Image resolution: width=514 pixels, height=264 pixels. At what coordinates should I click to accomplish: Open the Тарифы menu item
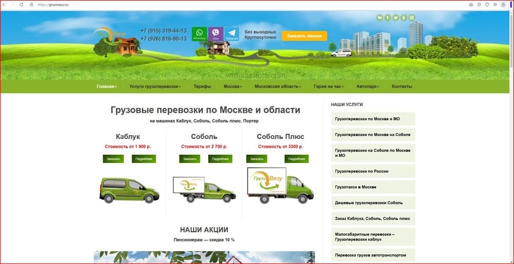pyautogui.click(x=202, y=87)
